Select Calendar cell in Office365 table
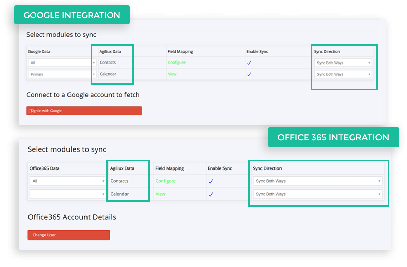Screen dimensions: 407x267 click(x=120, y=194)
